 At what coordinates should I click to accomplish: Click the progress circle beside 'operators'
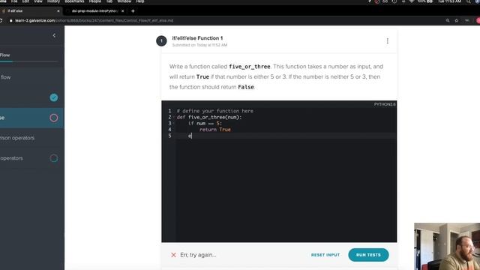[54, 158]
